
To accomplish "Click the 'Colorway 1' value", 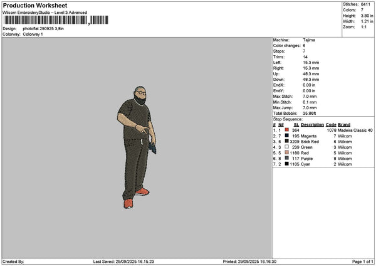I will coord(33,35).
